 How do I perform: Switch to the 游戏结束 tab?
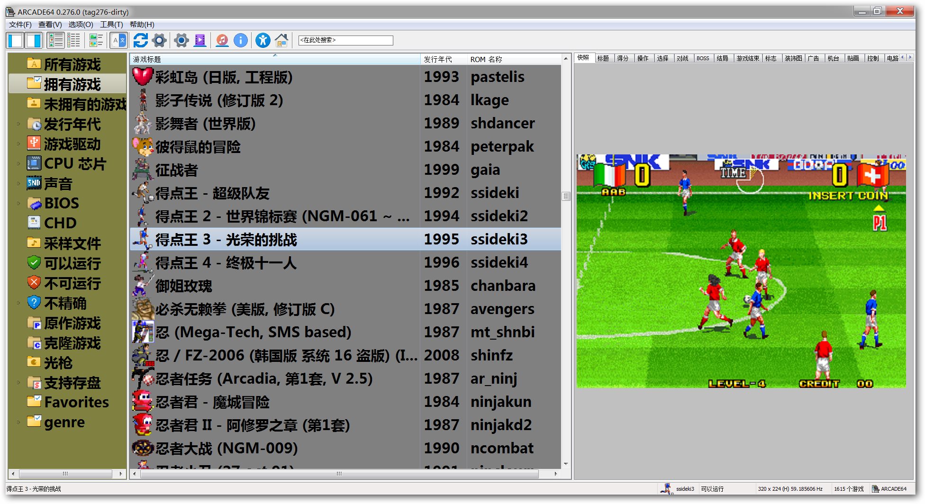[x=748, y=58]
